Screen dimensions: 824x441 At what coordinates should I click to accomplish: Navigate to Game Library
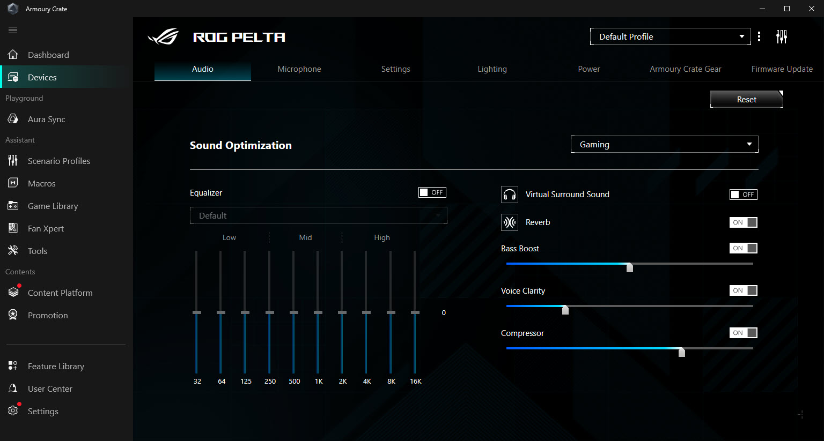[x=67, y=206]
